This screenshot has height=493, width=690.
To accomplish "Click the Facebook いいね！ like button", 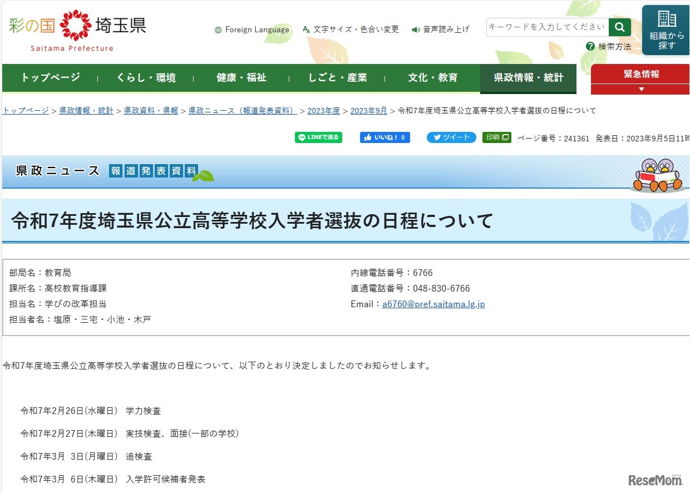I will (385, 137).
